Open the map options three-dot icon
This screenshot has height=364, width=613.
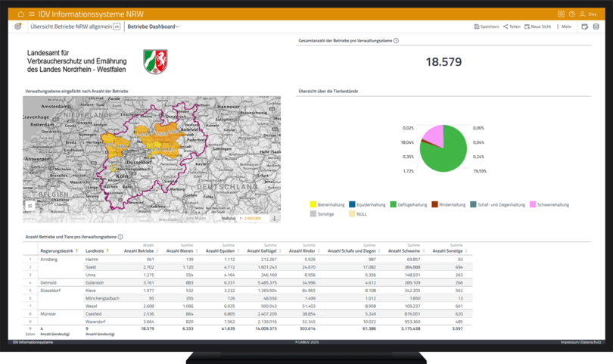click(x=275, y=218)
